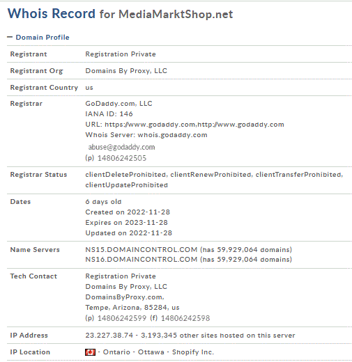352x362 pixels.
Task: Click the Dates row label
Action: (x=20, y=202)
